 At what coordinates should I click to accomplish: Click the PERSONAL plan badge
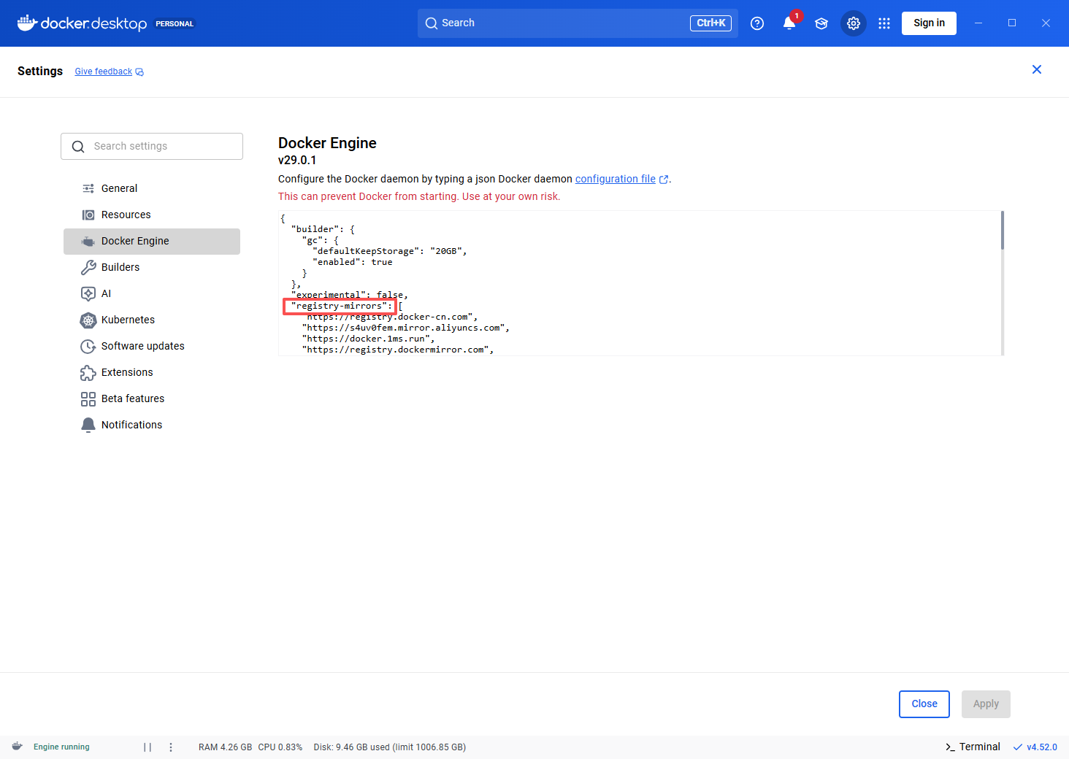click(x=175, y=23)
